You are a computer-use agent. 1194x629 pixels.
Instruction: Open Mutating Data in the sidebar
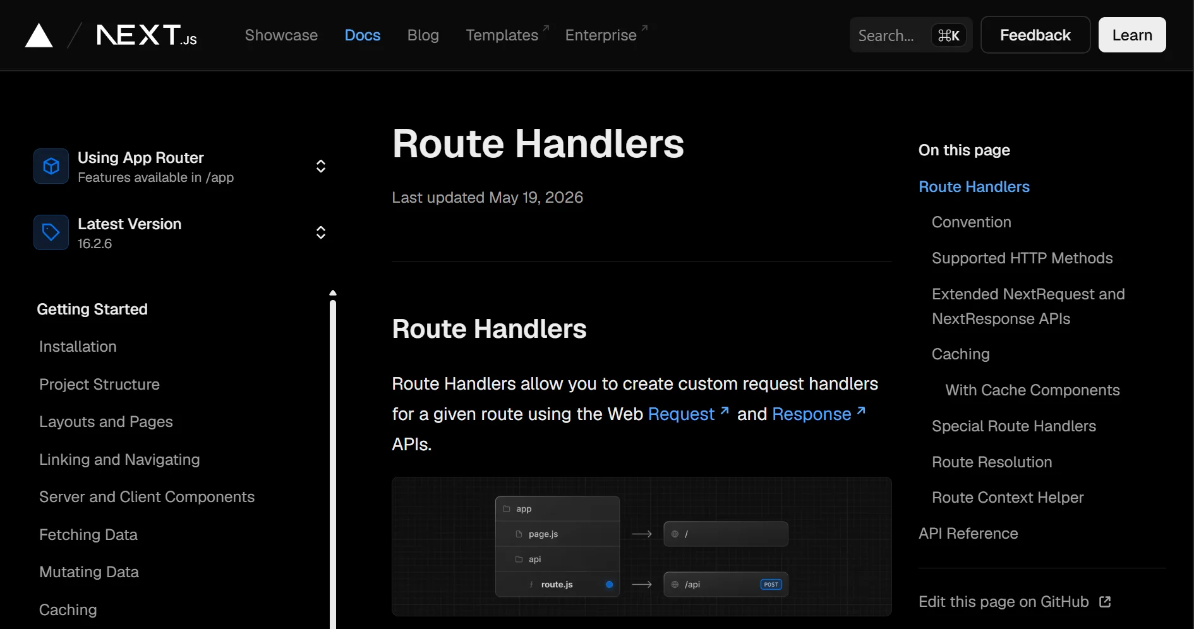[x=89, y=572]
